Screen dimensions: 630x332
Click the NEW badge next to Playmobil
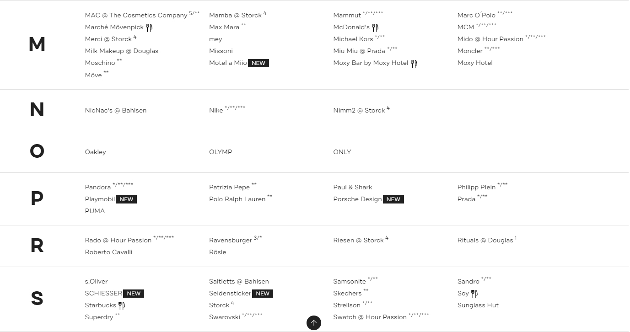pos(126,199)
